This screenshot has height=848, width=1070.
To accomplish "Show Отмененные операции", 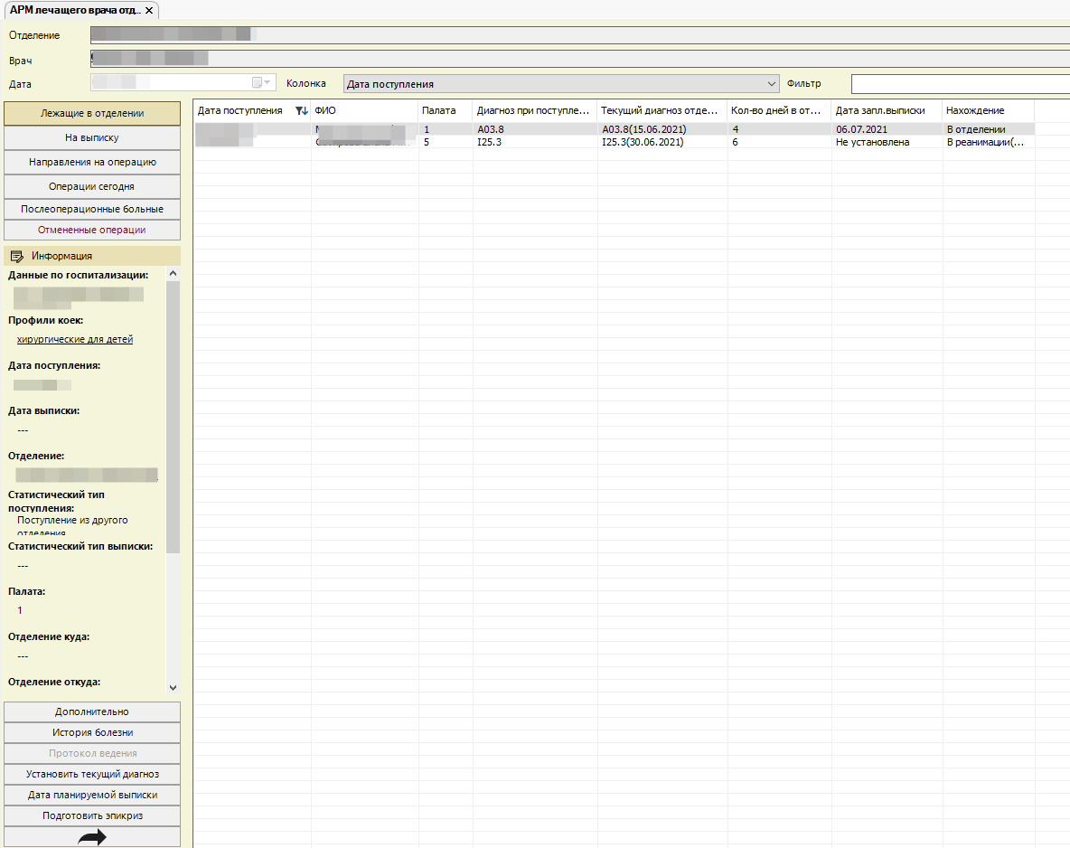I will tap(92, 231).
